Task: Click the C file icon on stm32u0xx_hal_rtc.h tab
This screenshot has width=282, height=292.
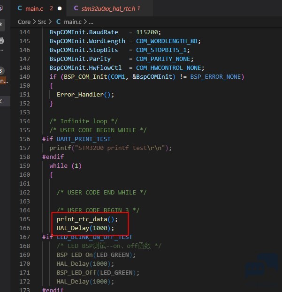Action: [76, 8]
